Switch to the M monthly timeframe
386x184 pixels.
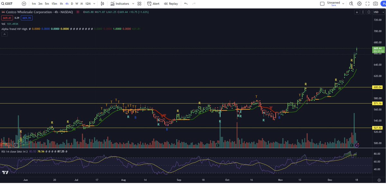(81, 4)
